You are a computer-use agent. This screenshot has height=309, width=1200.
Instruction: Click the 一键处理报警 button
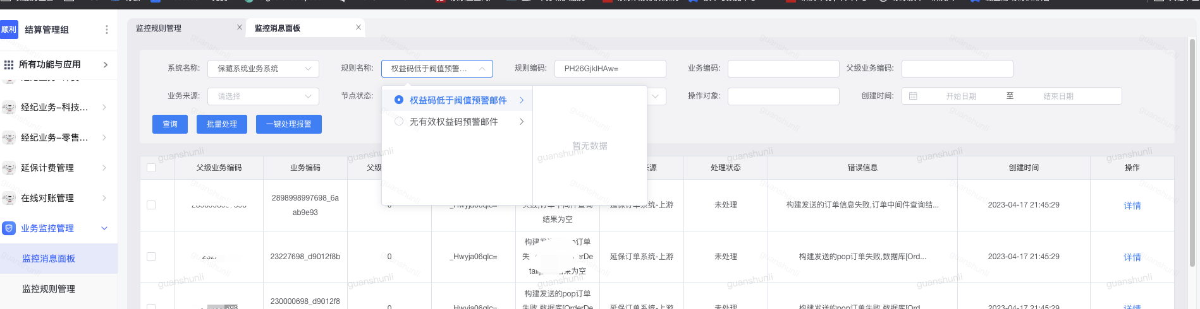point(289,124)
